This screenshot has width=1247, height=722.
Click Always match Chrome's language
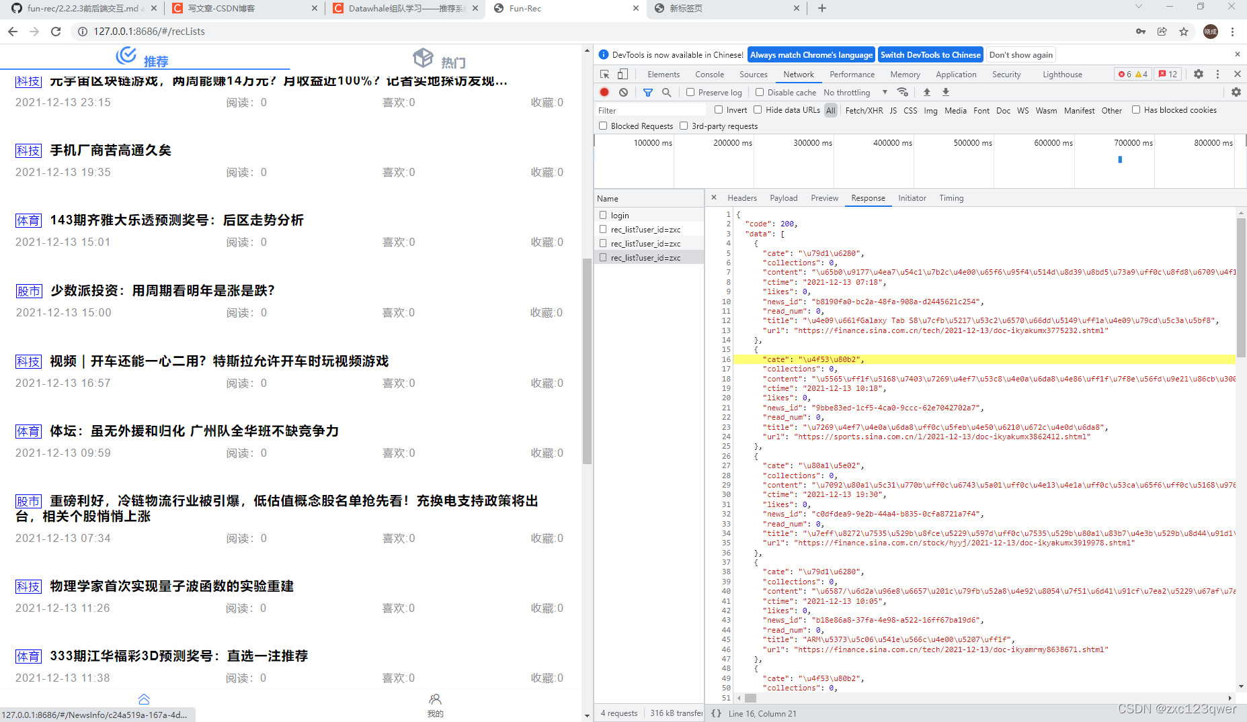coord(811,54)
